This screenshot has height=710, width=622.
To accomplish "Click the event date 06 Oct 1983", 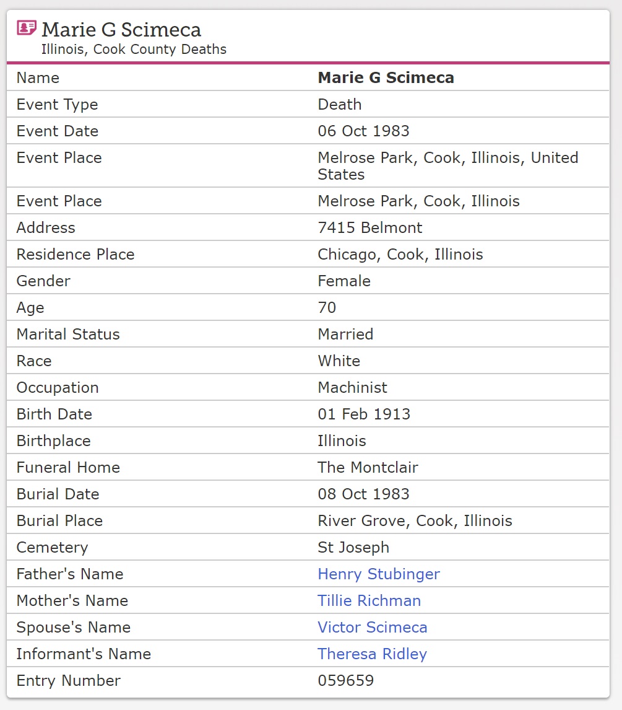I will click(x=363, y=131).
